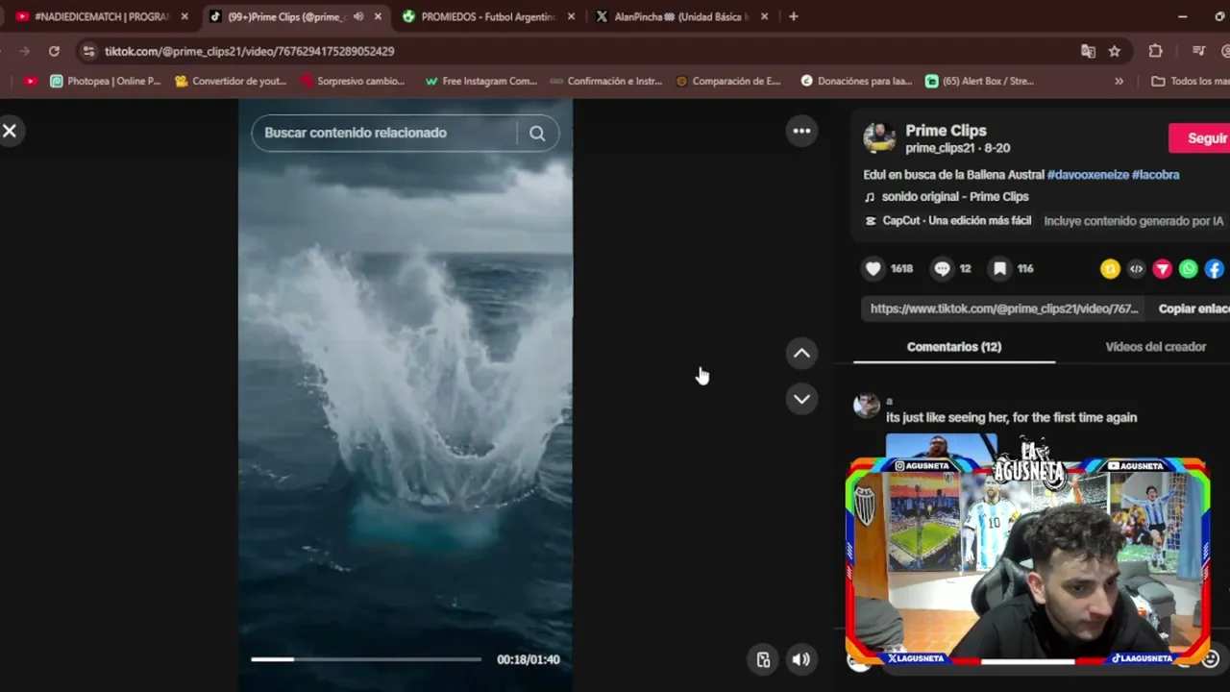Save video with the bookmark icon
The height and width of the screenshot is (692, 1230).
[999, 269]
